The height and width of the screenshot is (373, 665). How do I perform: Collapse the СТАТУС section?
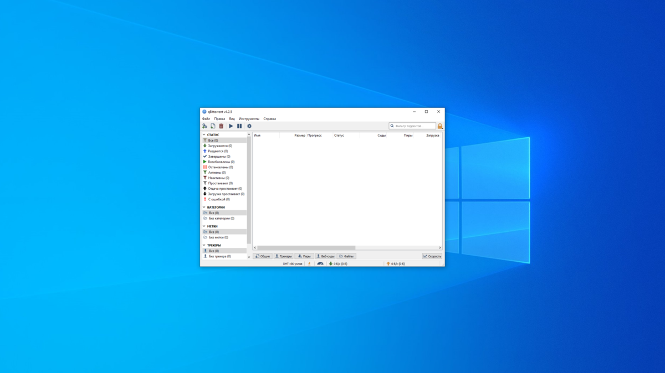tap(204, 135)
